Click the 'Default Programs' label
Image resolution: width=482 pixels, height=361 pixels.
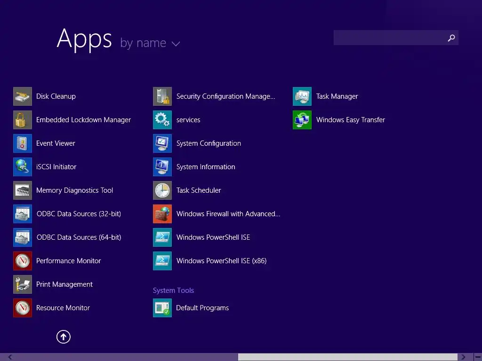tap(202, 307)
